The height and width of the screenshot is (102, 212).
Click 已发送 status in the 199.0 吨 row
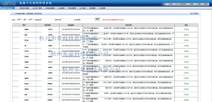pos(186,51)
